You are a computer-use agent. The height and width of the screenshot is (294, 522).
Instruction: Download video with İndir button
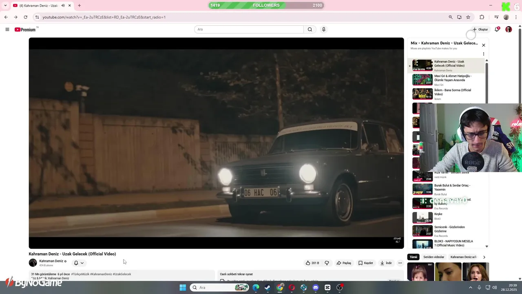pos(386,263)
